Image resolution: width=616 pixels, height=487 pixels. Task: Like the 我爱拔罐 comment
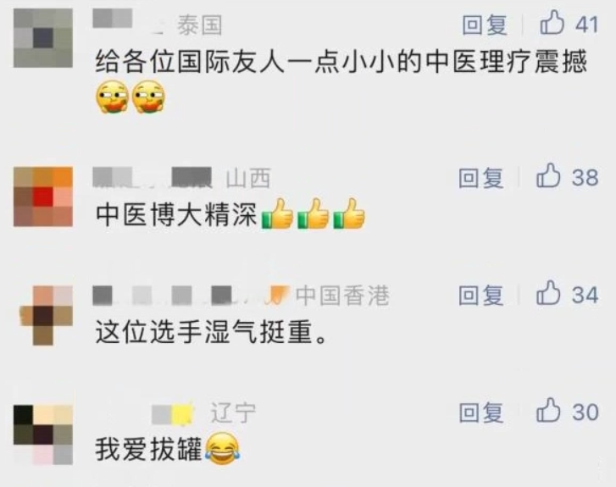coord(548,410)
